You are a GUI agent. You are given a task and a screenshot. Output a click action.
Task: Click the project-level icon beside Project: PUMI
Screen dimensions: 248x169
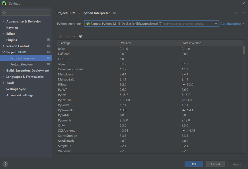[48, 52]
